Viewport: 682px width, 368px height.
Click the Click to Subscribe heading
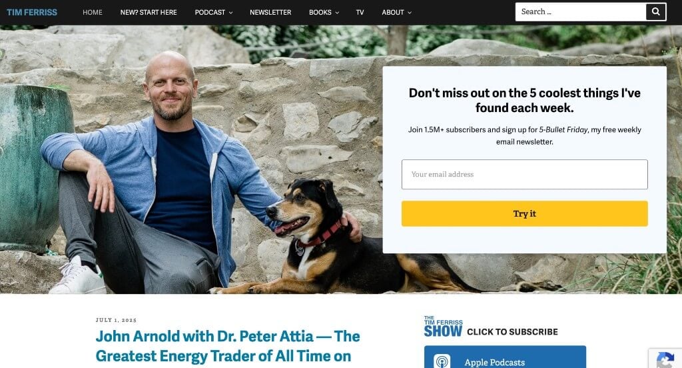coord(512,332)
